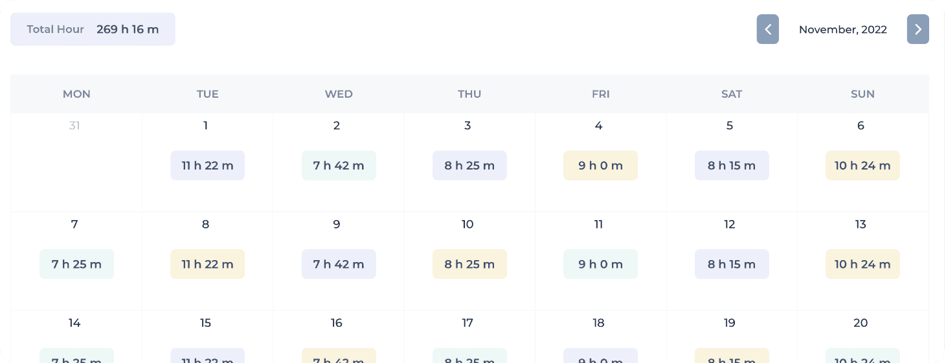
Task: Click the WED column header
Action: coord(339,94)
